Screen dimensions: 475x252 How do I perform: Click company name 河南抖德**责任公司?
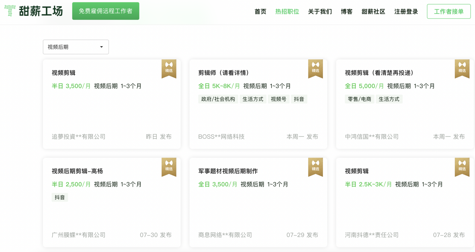point(372,235)
